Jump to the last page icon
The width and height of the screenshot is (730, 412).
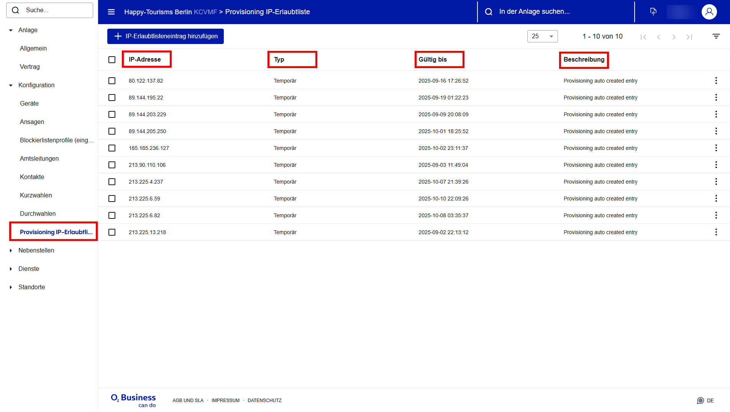(689, 37)
